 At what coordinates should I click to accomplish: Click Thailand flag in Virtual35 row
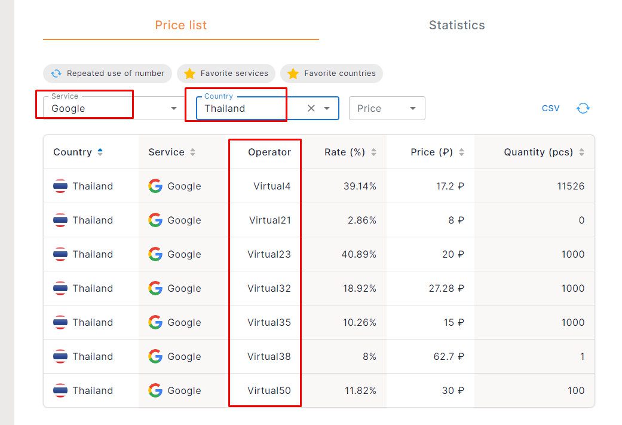[60, 323]
